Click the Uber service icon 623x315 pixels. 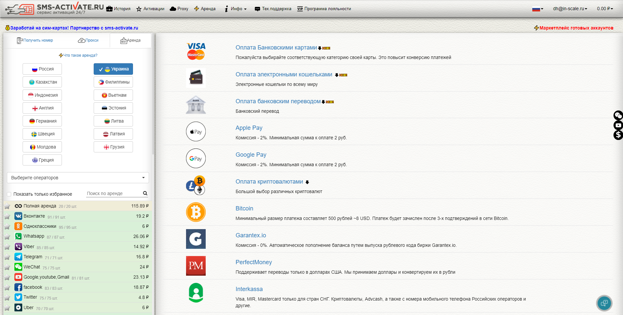[x=18, y=307]
